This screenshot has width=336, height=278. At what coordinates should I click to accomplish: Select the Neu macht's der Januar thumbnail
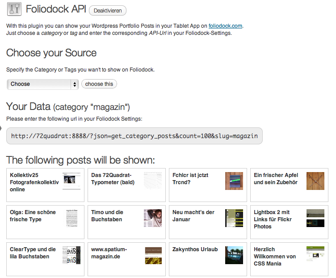[x=234, y=218]
